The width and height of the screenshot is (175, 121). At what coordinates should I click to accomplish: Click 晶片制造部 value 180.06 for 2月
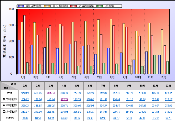click(38, 99)
